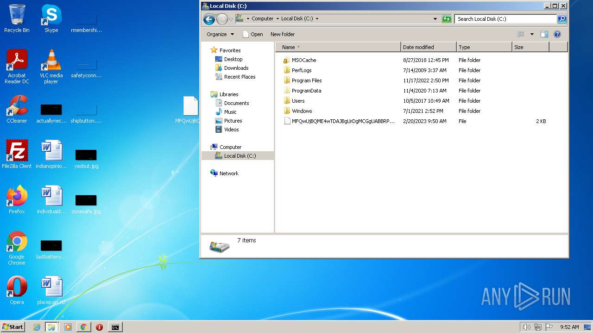The width and height of the screenshot is (593, 333).
Task: Select the actuallynec file on desktop
Action: coord(51,113)
